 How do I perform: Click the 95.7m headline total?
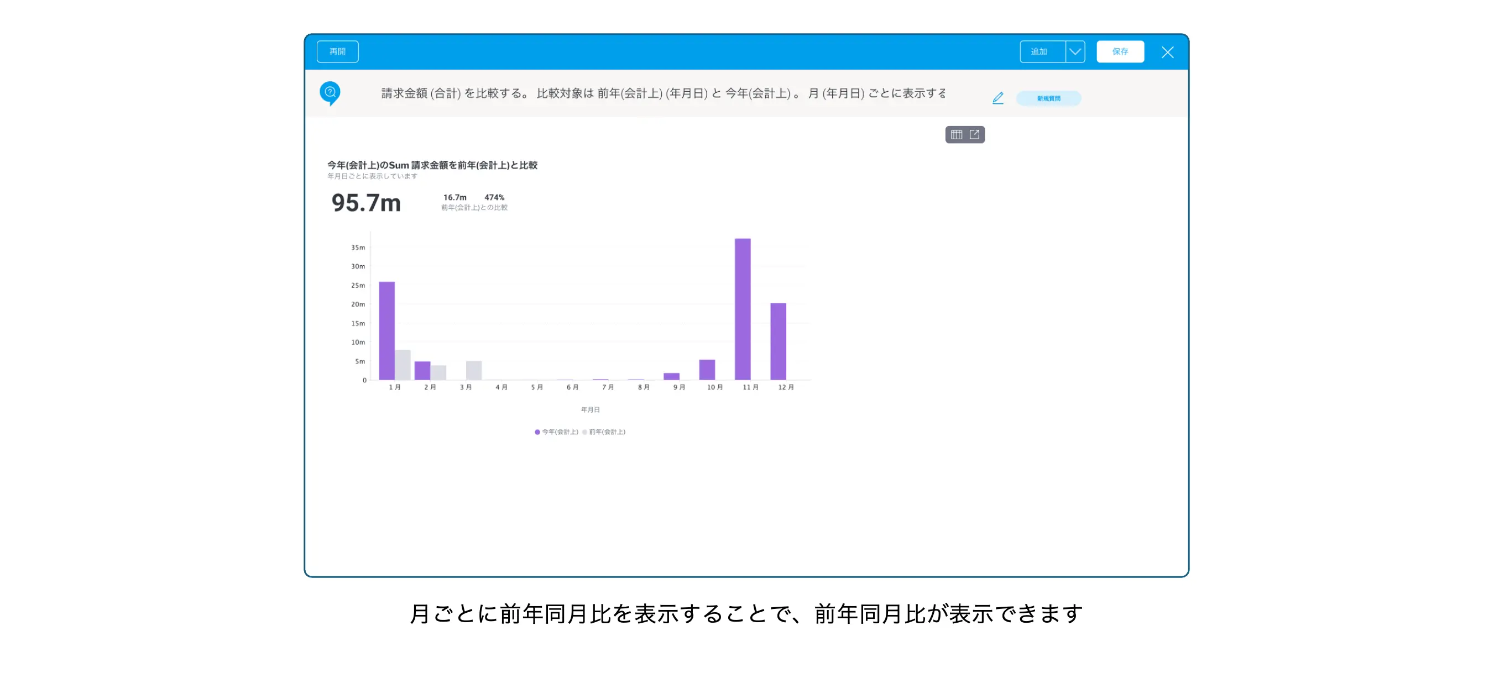[x=366, y=203]
